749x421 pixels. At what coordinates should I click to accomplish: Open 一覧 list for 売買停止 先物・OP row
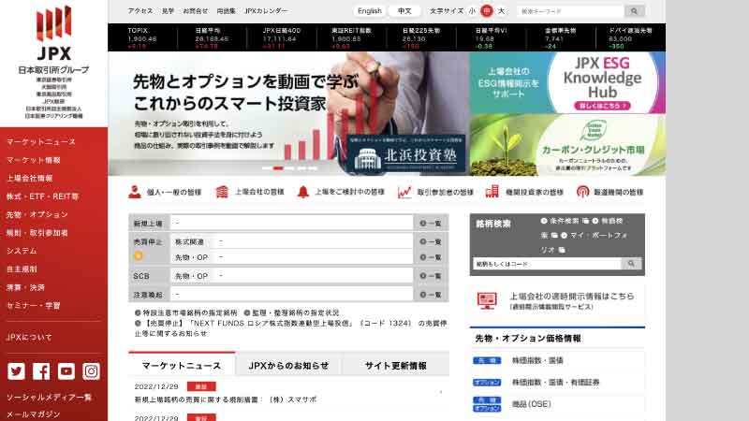[431, 257]
